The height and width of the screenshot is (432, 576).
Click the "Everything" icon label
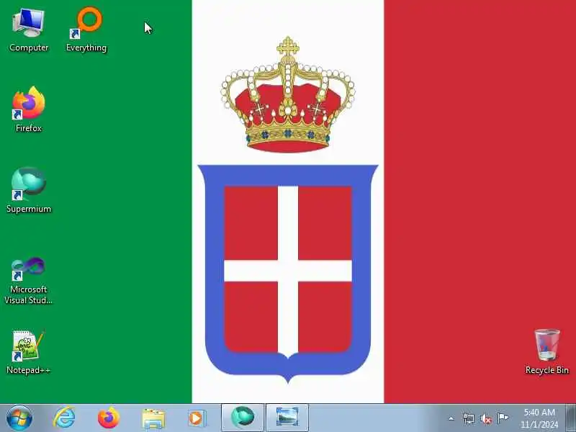tap(86, 48)
